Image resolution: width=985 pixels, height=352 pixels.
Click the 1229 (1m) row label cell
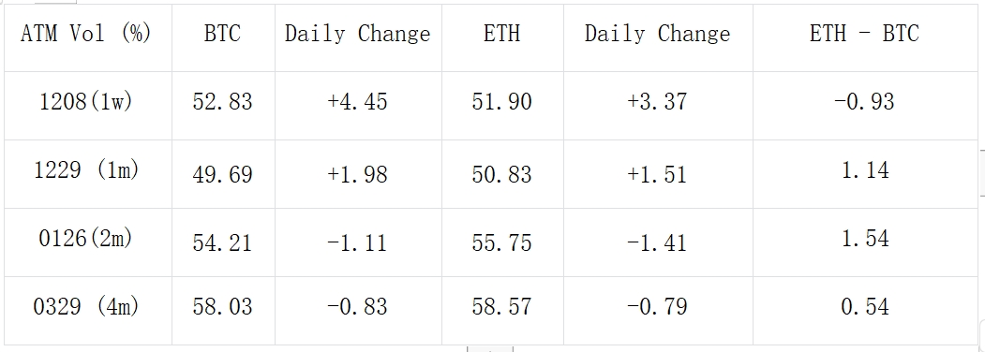[x=88, y=174]
